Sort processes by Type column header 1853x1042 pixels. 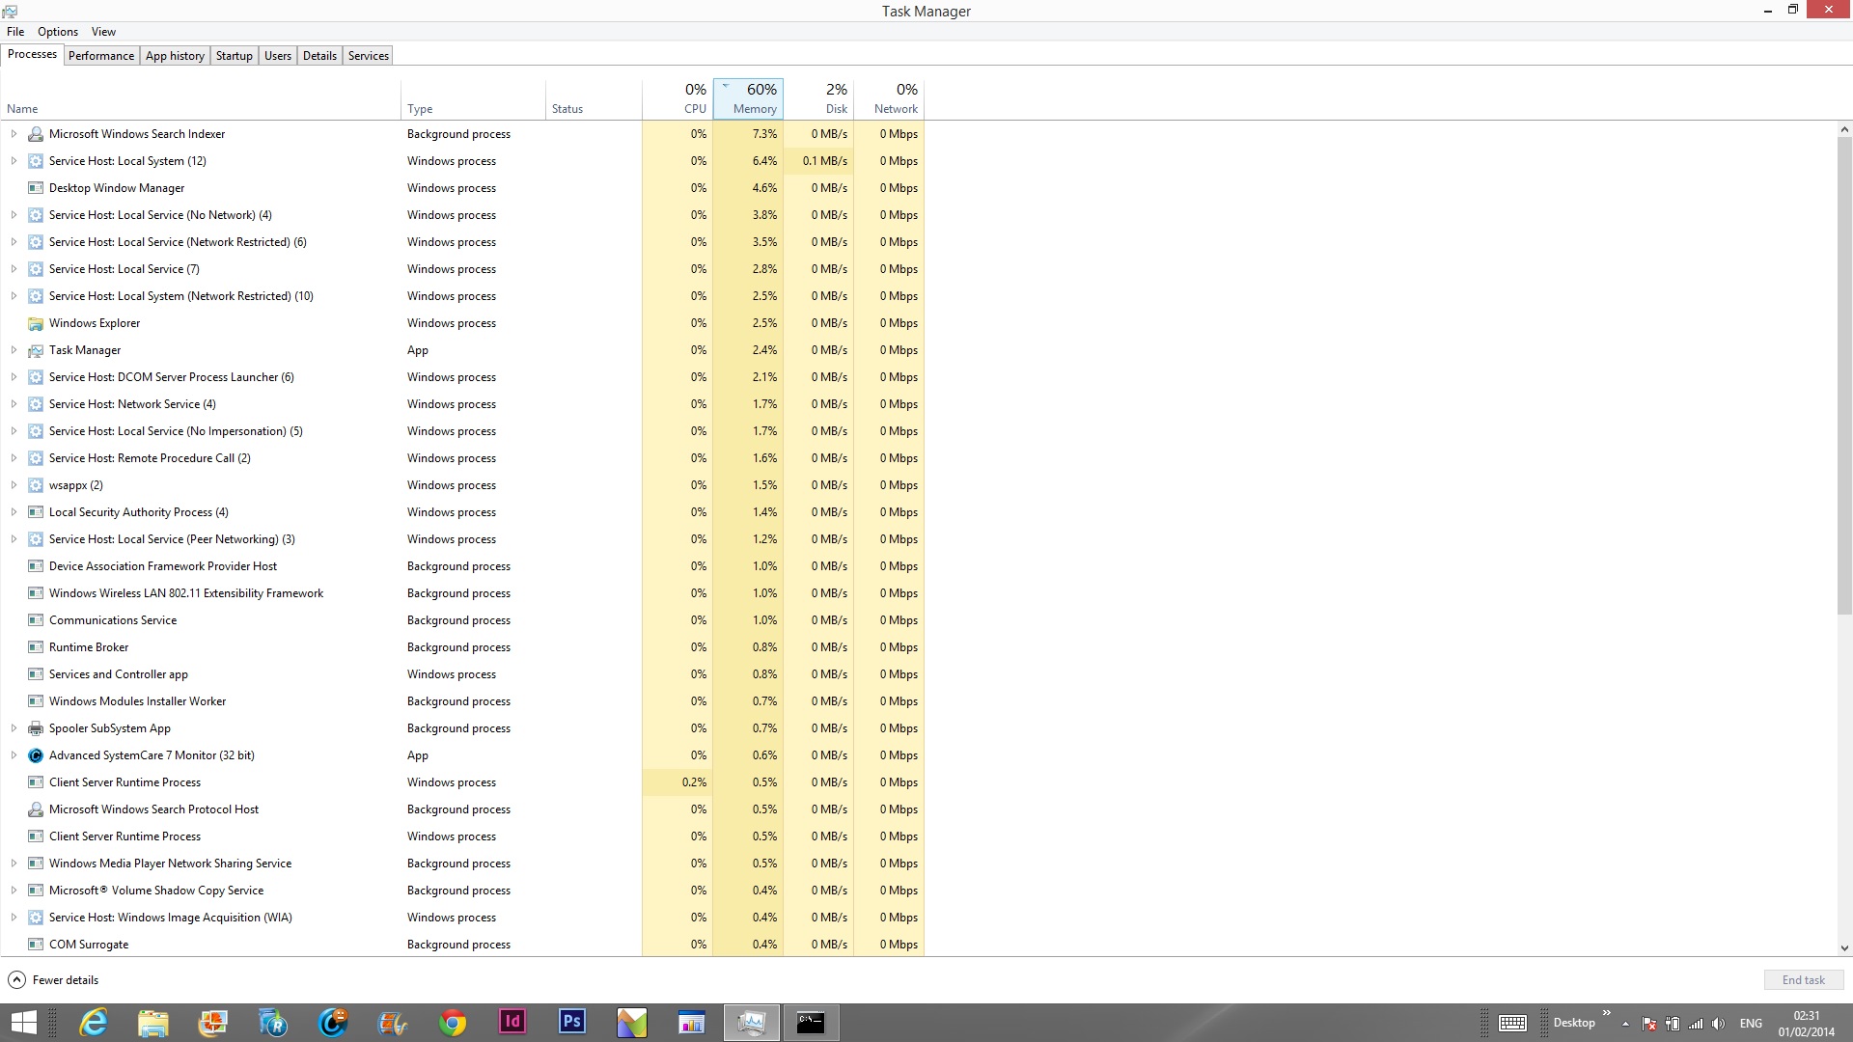click(473, 98)
